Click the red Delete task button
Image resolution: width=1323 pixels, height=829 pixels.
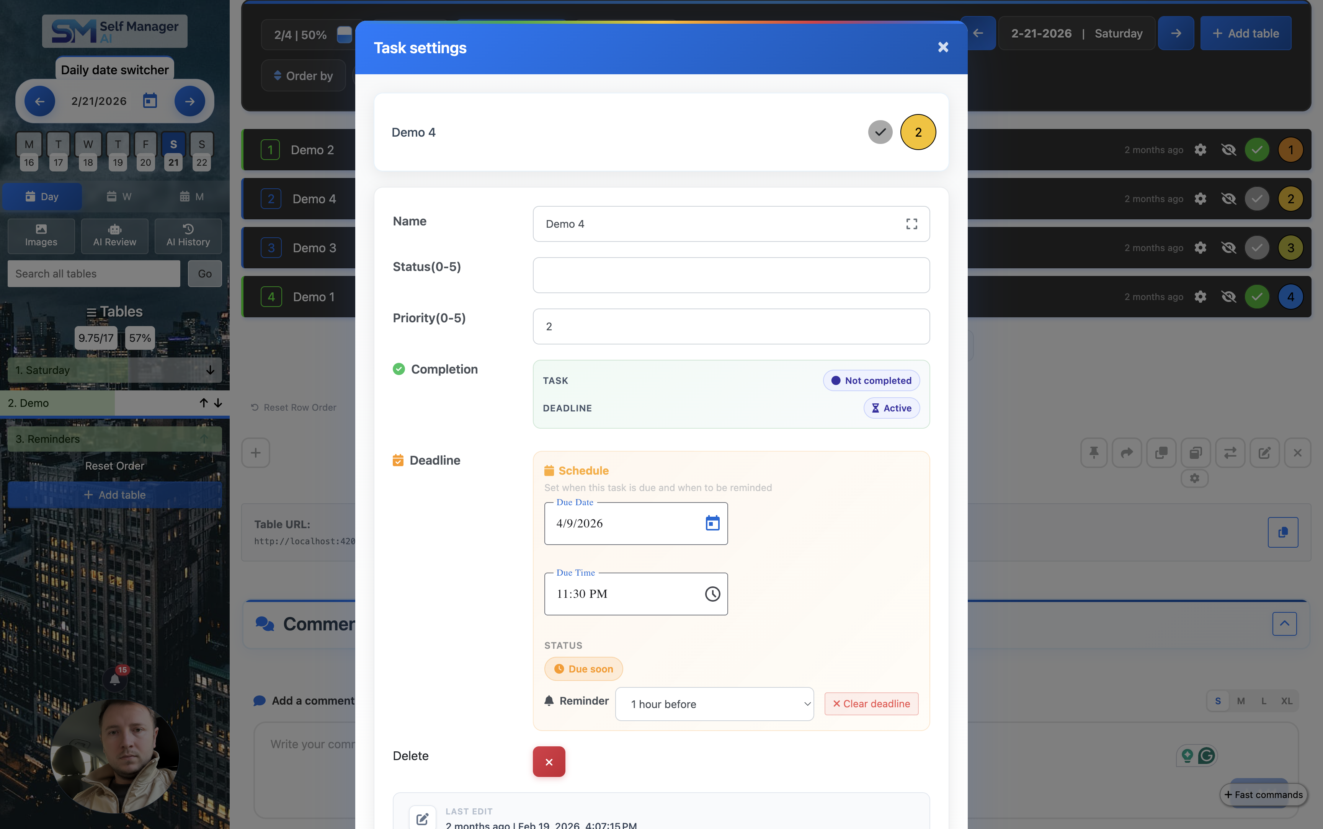pyautogui.click(x=549, y=762)
